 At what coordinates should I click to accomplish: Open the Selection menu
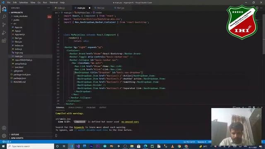click(x=24, y=2)
